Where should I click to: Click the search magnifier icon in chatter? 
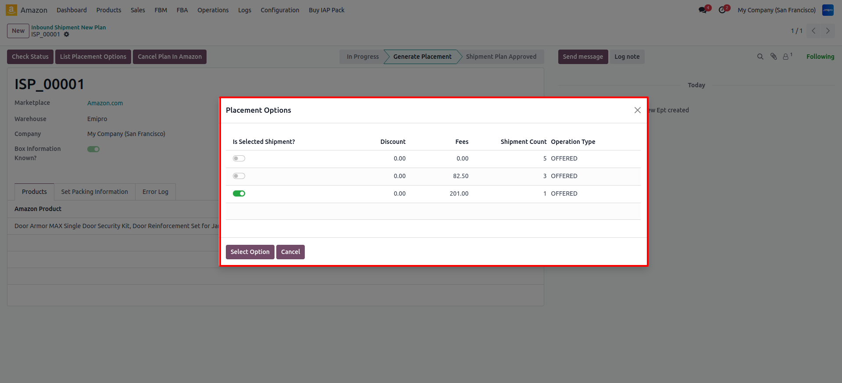coord(760,57)
